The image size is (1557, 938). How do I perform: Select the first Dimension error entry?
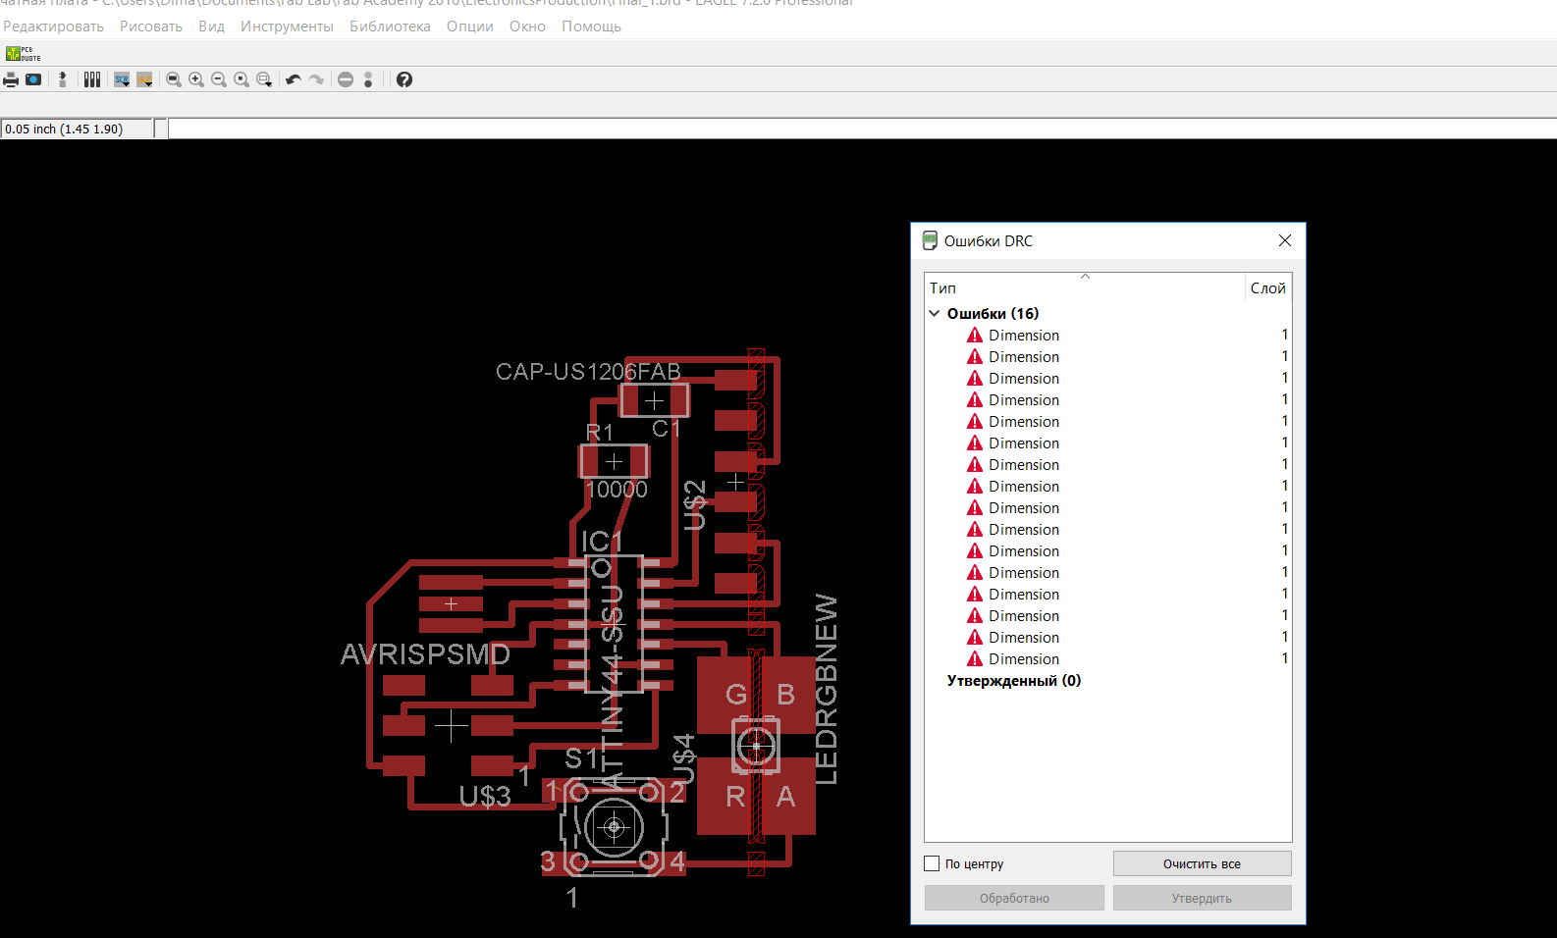(x=1023, y=336)
